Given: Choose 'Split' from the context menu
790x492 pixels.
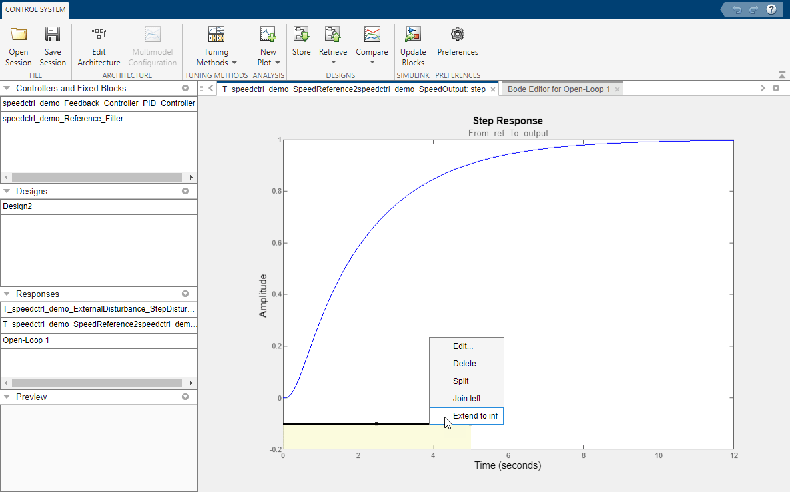Looking at the screenshot, I should click(x=460, y=381).
